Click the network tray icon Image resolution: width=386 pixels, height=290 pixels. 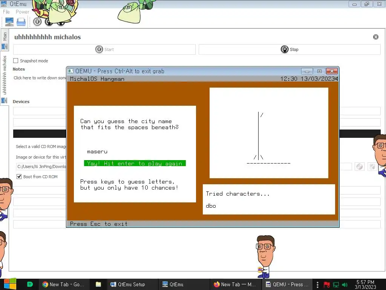point(336,285)
